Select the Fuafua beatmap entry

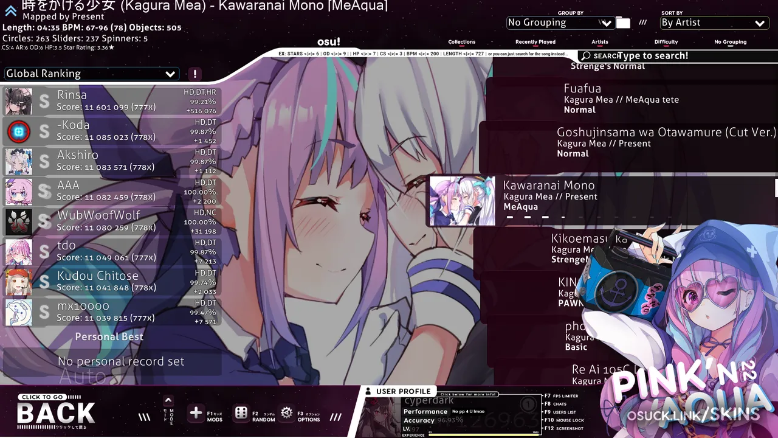tap(632, 99)
